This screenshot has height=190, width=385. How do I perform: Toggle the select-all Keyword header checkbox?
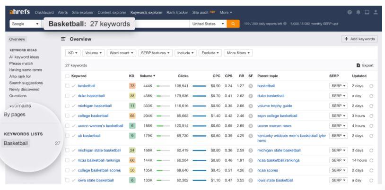click(67, 76)
